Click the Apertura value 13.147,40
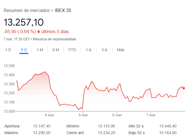Image resolution: width=191 pixels, height=138 pixels. (41, 126)
